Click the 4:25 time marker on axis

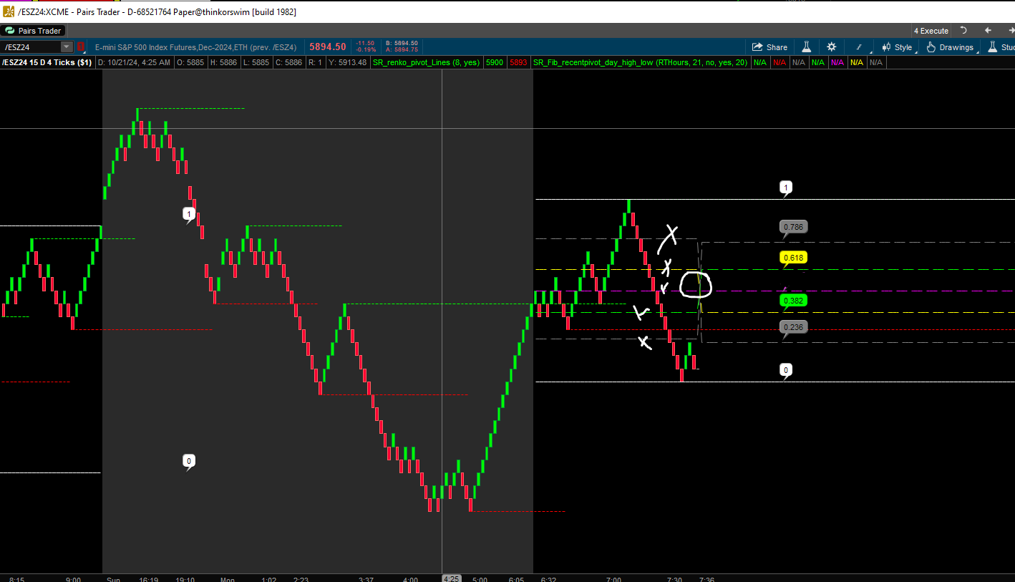coord(452,578)
